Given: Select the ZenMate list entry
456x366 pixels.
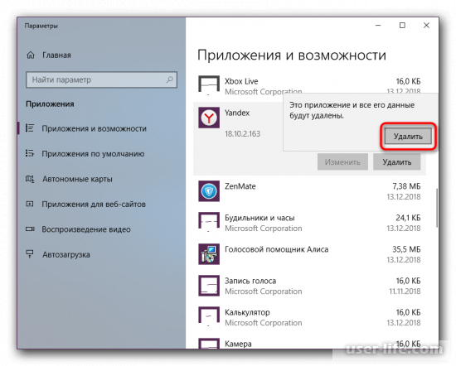Looking at the screenshot, I should click(x=310, y=191).
